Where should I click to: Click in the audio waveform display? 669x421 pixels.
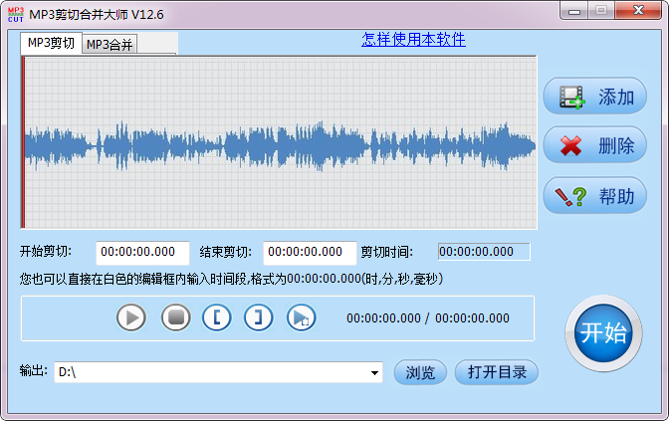tap(279, 143)
